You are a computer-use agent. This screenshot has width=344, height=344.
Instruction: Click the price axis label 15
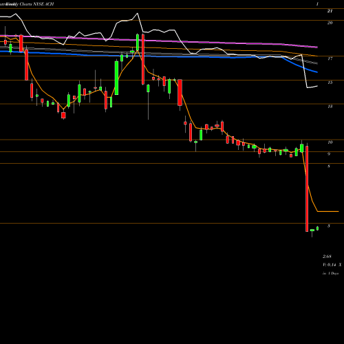point(330,83)
